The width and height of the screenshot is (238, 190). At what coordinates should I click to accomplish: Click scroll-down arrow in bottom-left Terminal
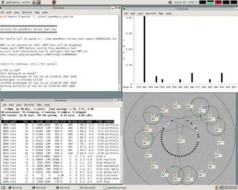121,182
